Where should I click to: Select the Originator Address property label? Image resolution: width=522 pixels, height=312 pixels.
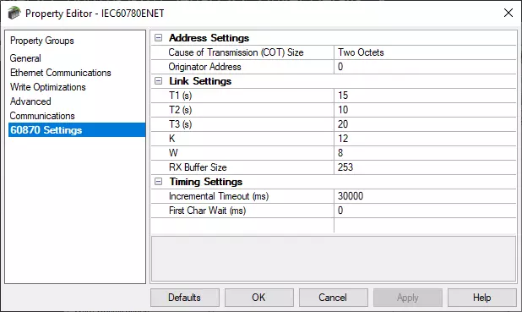(x=204, y=67)
